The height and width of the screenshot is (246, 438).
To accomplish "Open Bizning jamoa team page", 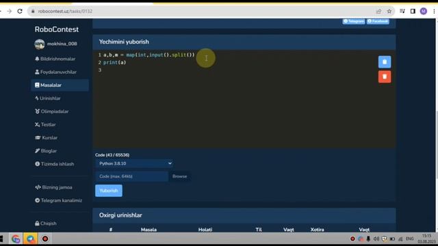I will click(x=53, y=187).
